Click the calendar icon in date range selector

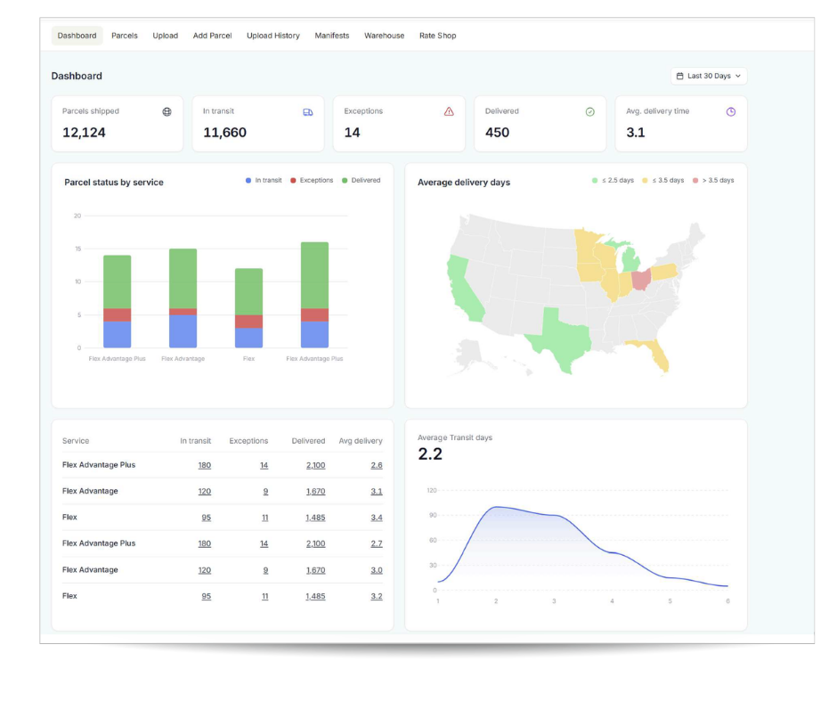coord(680,77)
